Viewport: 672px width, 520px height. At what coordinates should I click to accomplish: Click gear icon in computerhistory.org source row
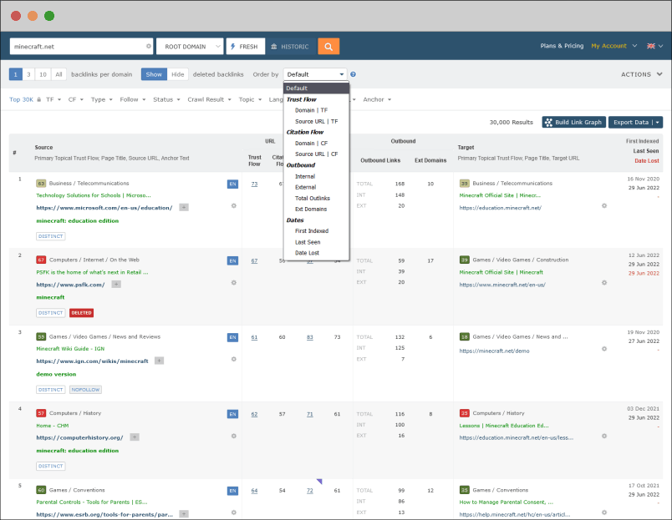click(233, 436)
